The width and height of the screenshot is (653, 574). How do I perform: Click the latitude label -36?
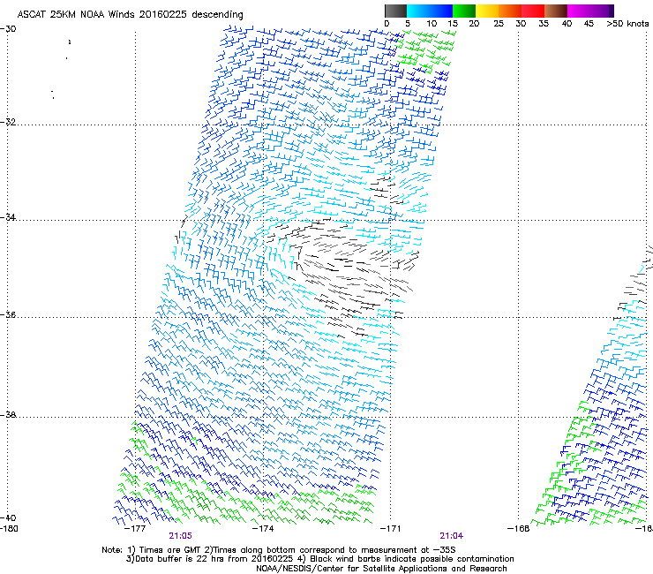(x=8, y=314)
